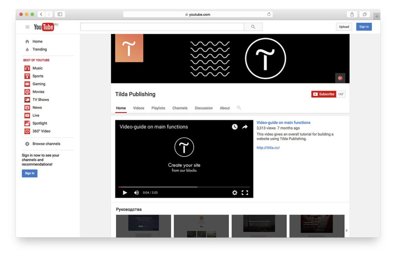This screenshot has height=260, width=396.
Task: Go back in Safari
Action: click(x=41, y=14)
